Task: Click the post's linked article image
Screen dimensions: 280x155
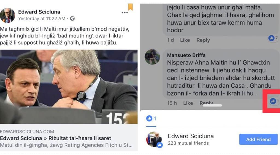Action: coord(69,87)
